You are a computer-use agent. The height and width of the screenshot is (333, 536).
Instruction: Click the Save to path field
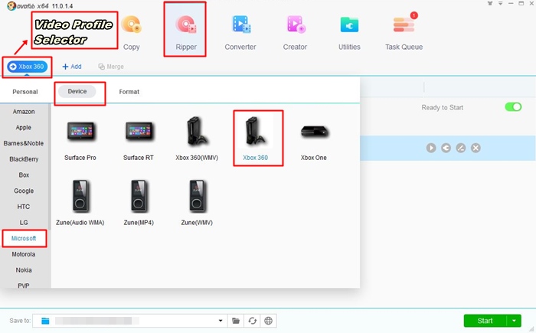point(130,321)
